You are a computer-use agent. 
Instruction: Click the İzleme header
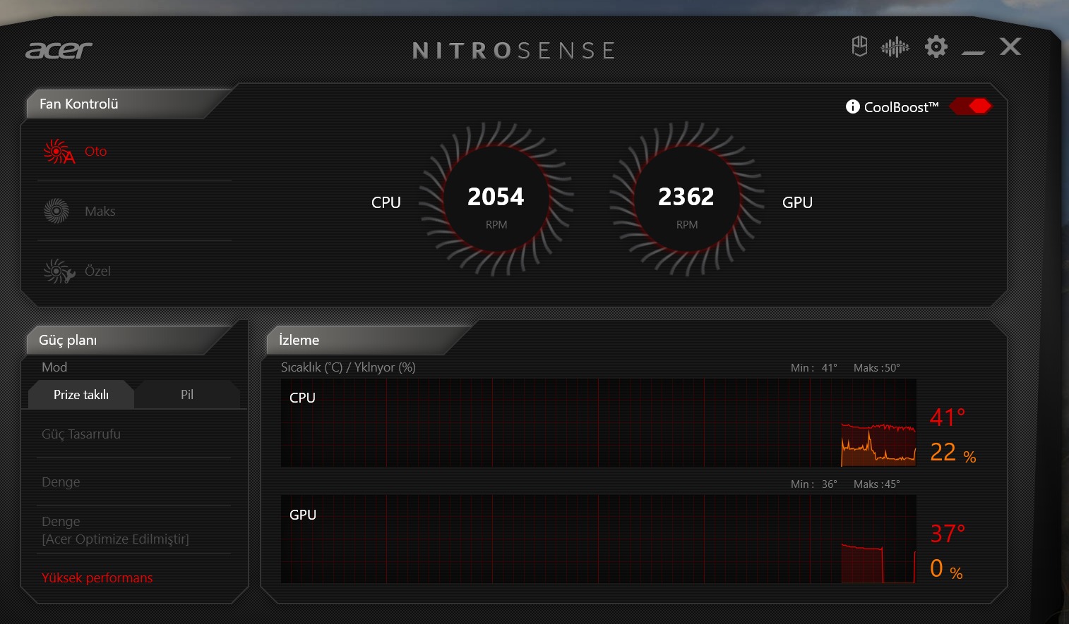click(299, 340)
